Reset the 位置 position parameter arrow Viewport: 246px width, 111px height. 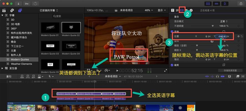pyautogui.click(x=242, y=36)
